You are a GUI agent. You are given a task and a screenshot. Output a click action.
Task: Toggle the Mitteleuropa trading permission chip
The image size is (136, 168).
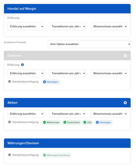tap(51, 122)
